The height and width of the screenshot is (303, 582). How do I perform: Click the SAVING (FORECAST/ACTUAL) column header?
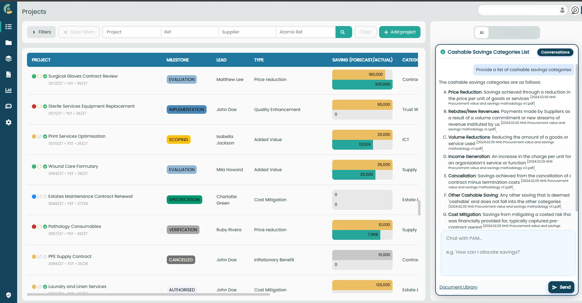[x=362, y=60]
